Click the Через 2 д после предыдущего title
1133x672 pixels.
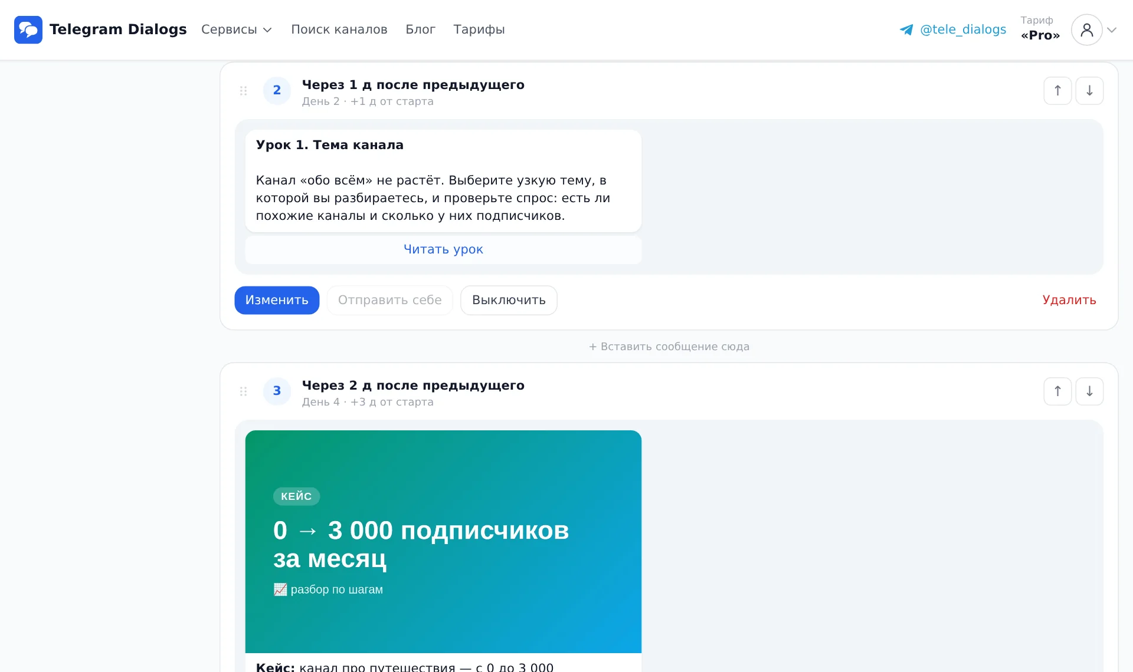click(x=413, y=386)
